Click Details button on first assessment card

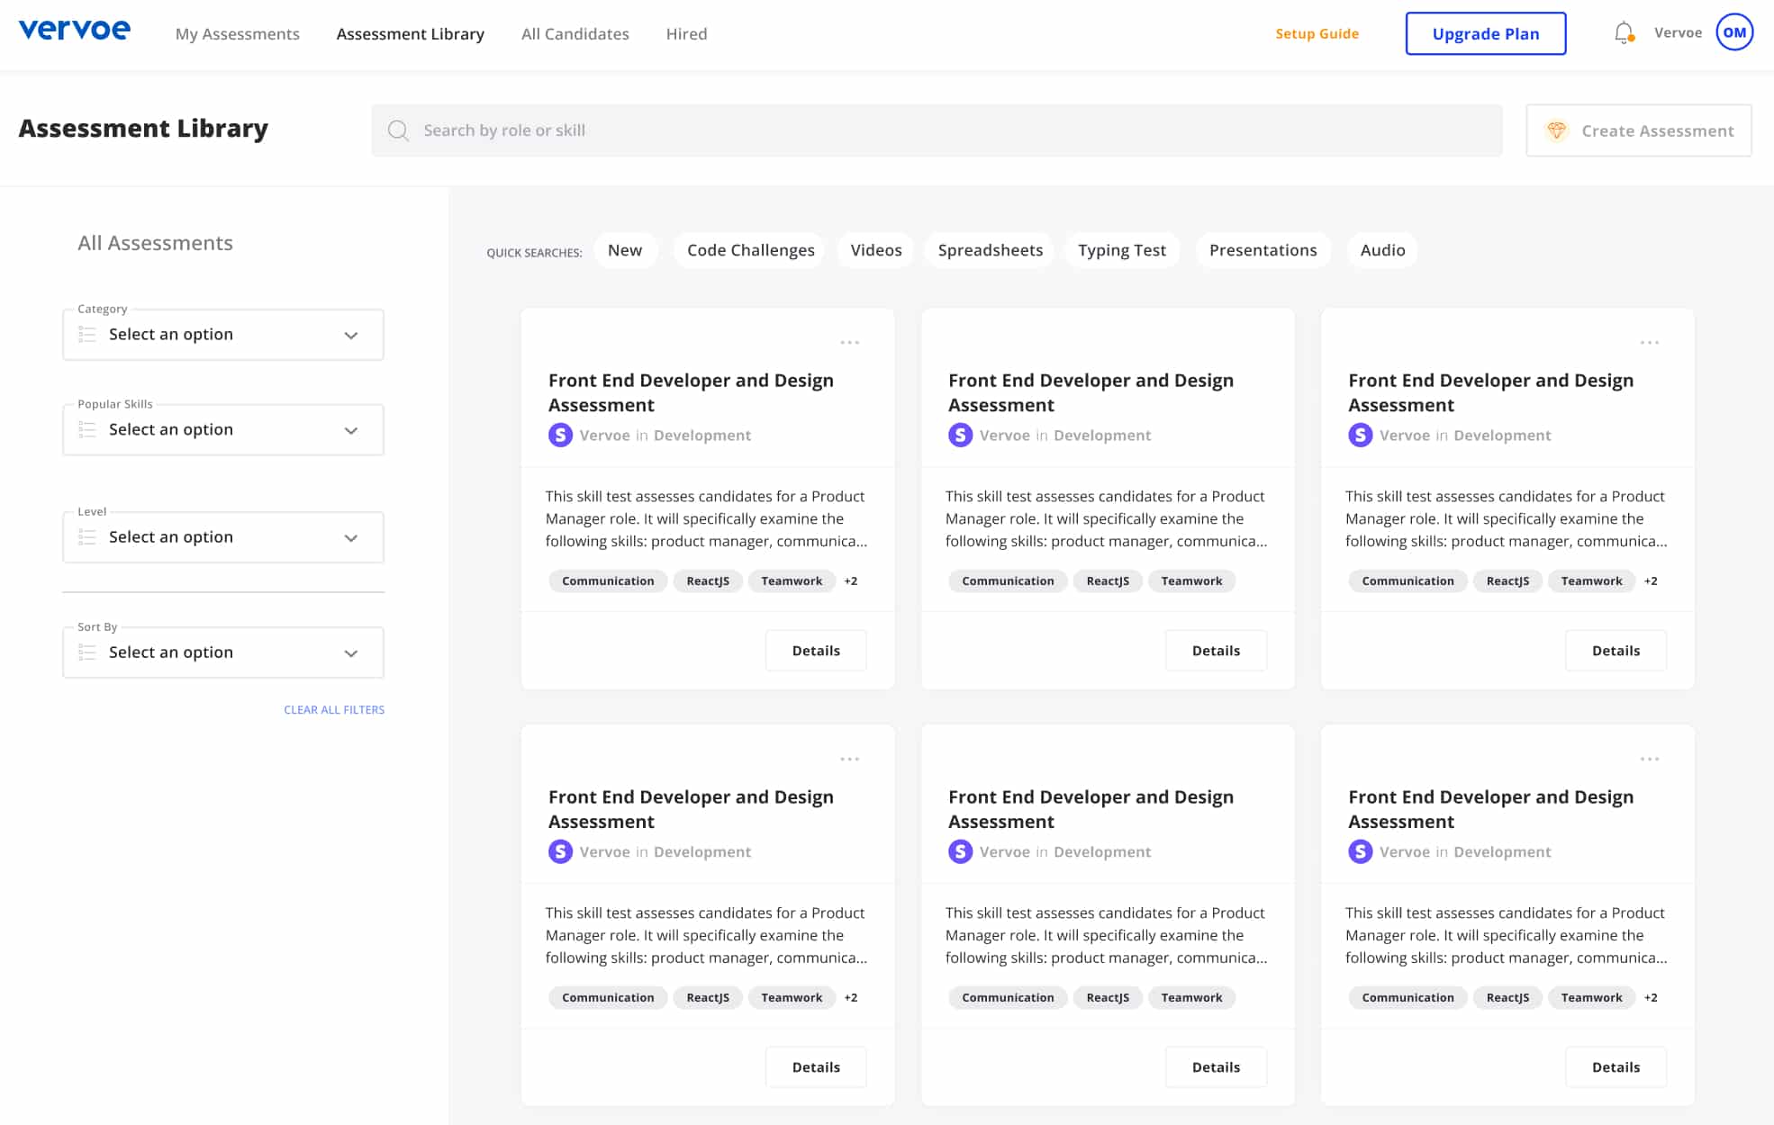[816, 650]
